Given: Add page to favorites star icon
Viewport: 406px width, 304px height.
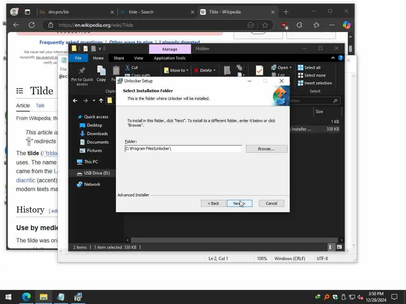Looking at the screenshot, I should 265,25.
